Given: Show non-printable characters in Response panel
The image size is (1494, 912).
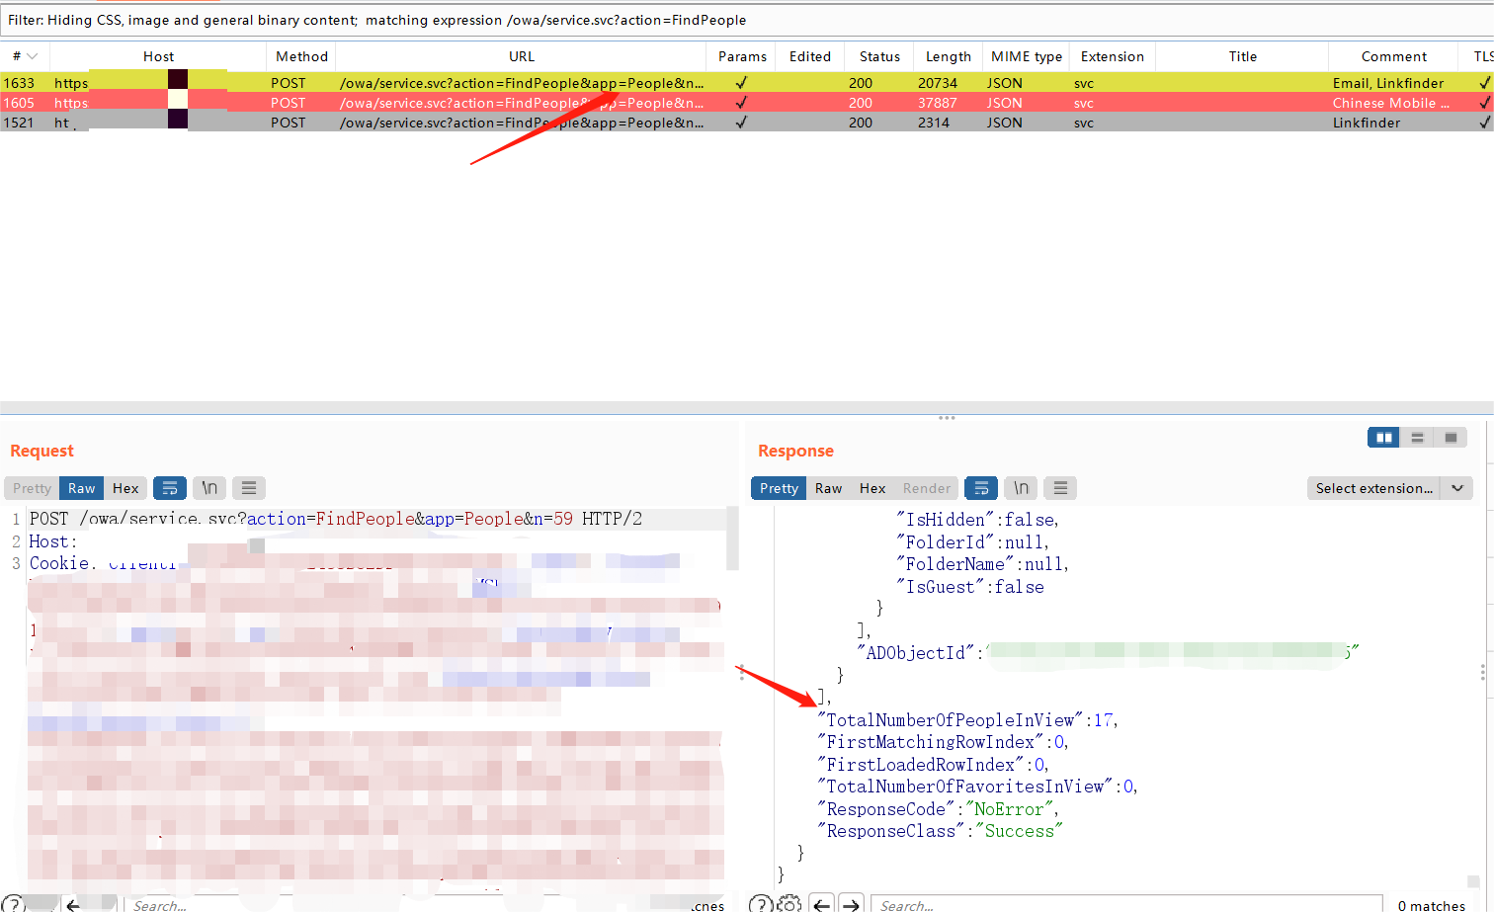Looking at the screenshot, I should point(1021,488).
